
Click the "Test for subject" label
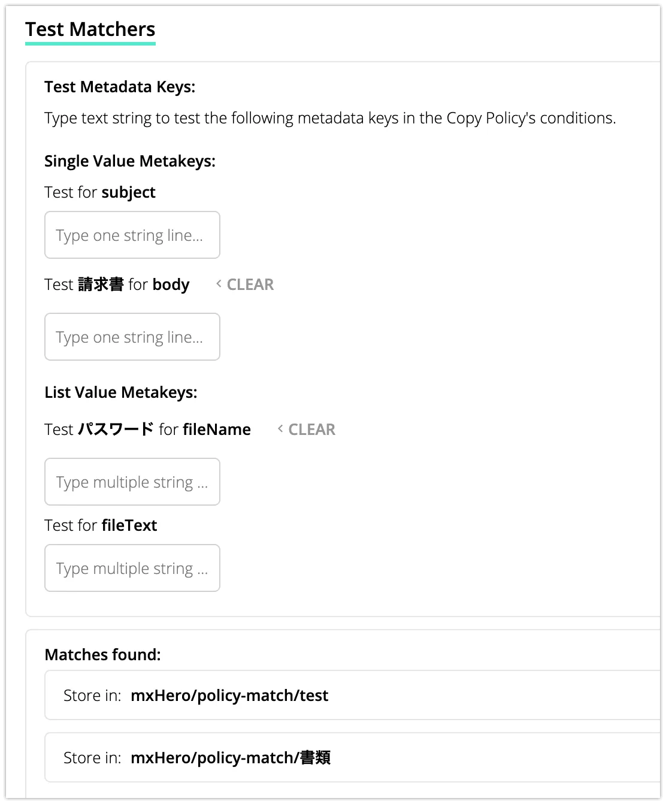pyautogui.click(x=100, y=192)
